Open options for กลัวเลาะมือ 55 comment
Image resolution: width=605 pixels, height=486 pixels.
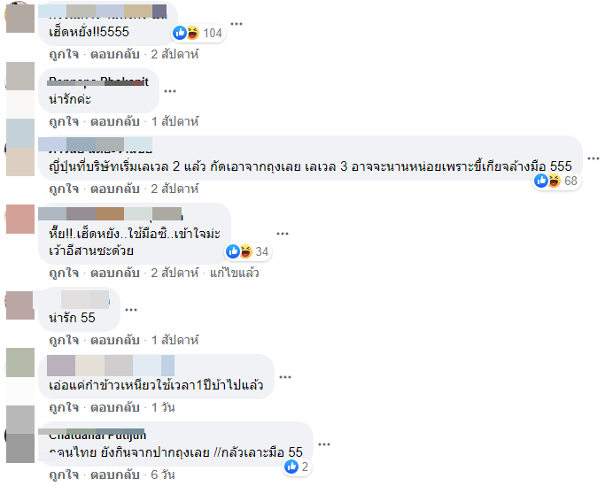pyautogui.click(x=323, y=444)
